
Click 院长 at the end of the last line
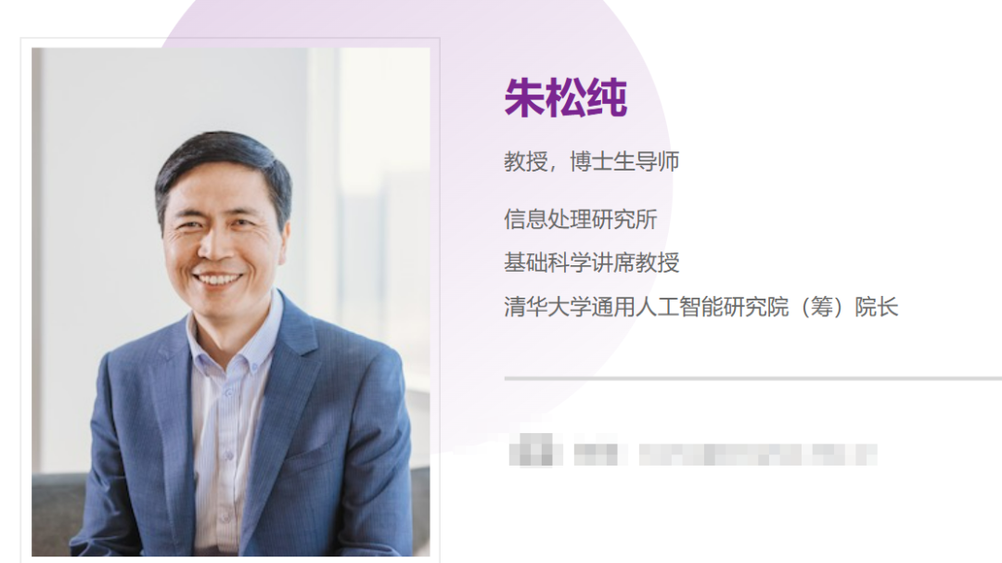877,307
